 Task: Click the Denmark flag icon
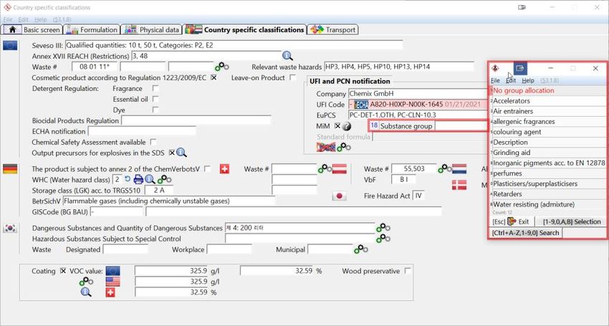[x=459, y=185]
